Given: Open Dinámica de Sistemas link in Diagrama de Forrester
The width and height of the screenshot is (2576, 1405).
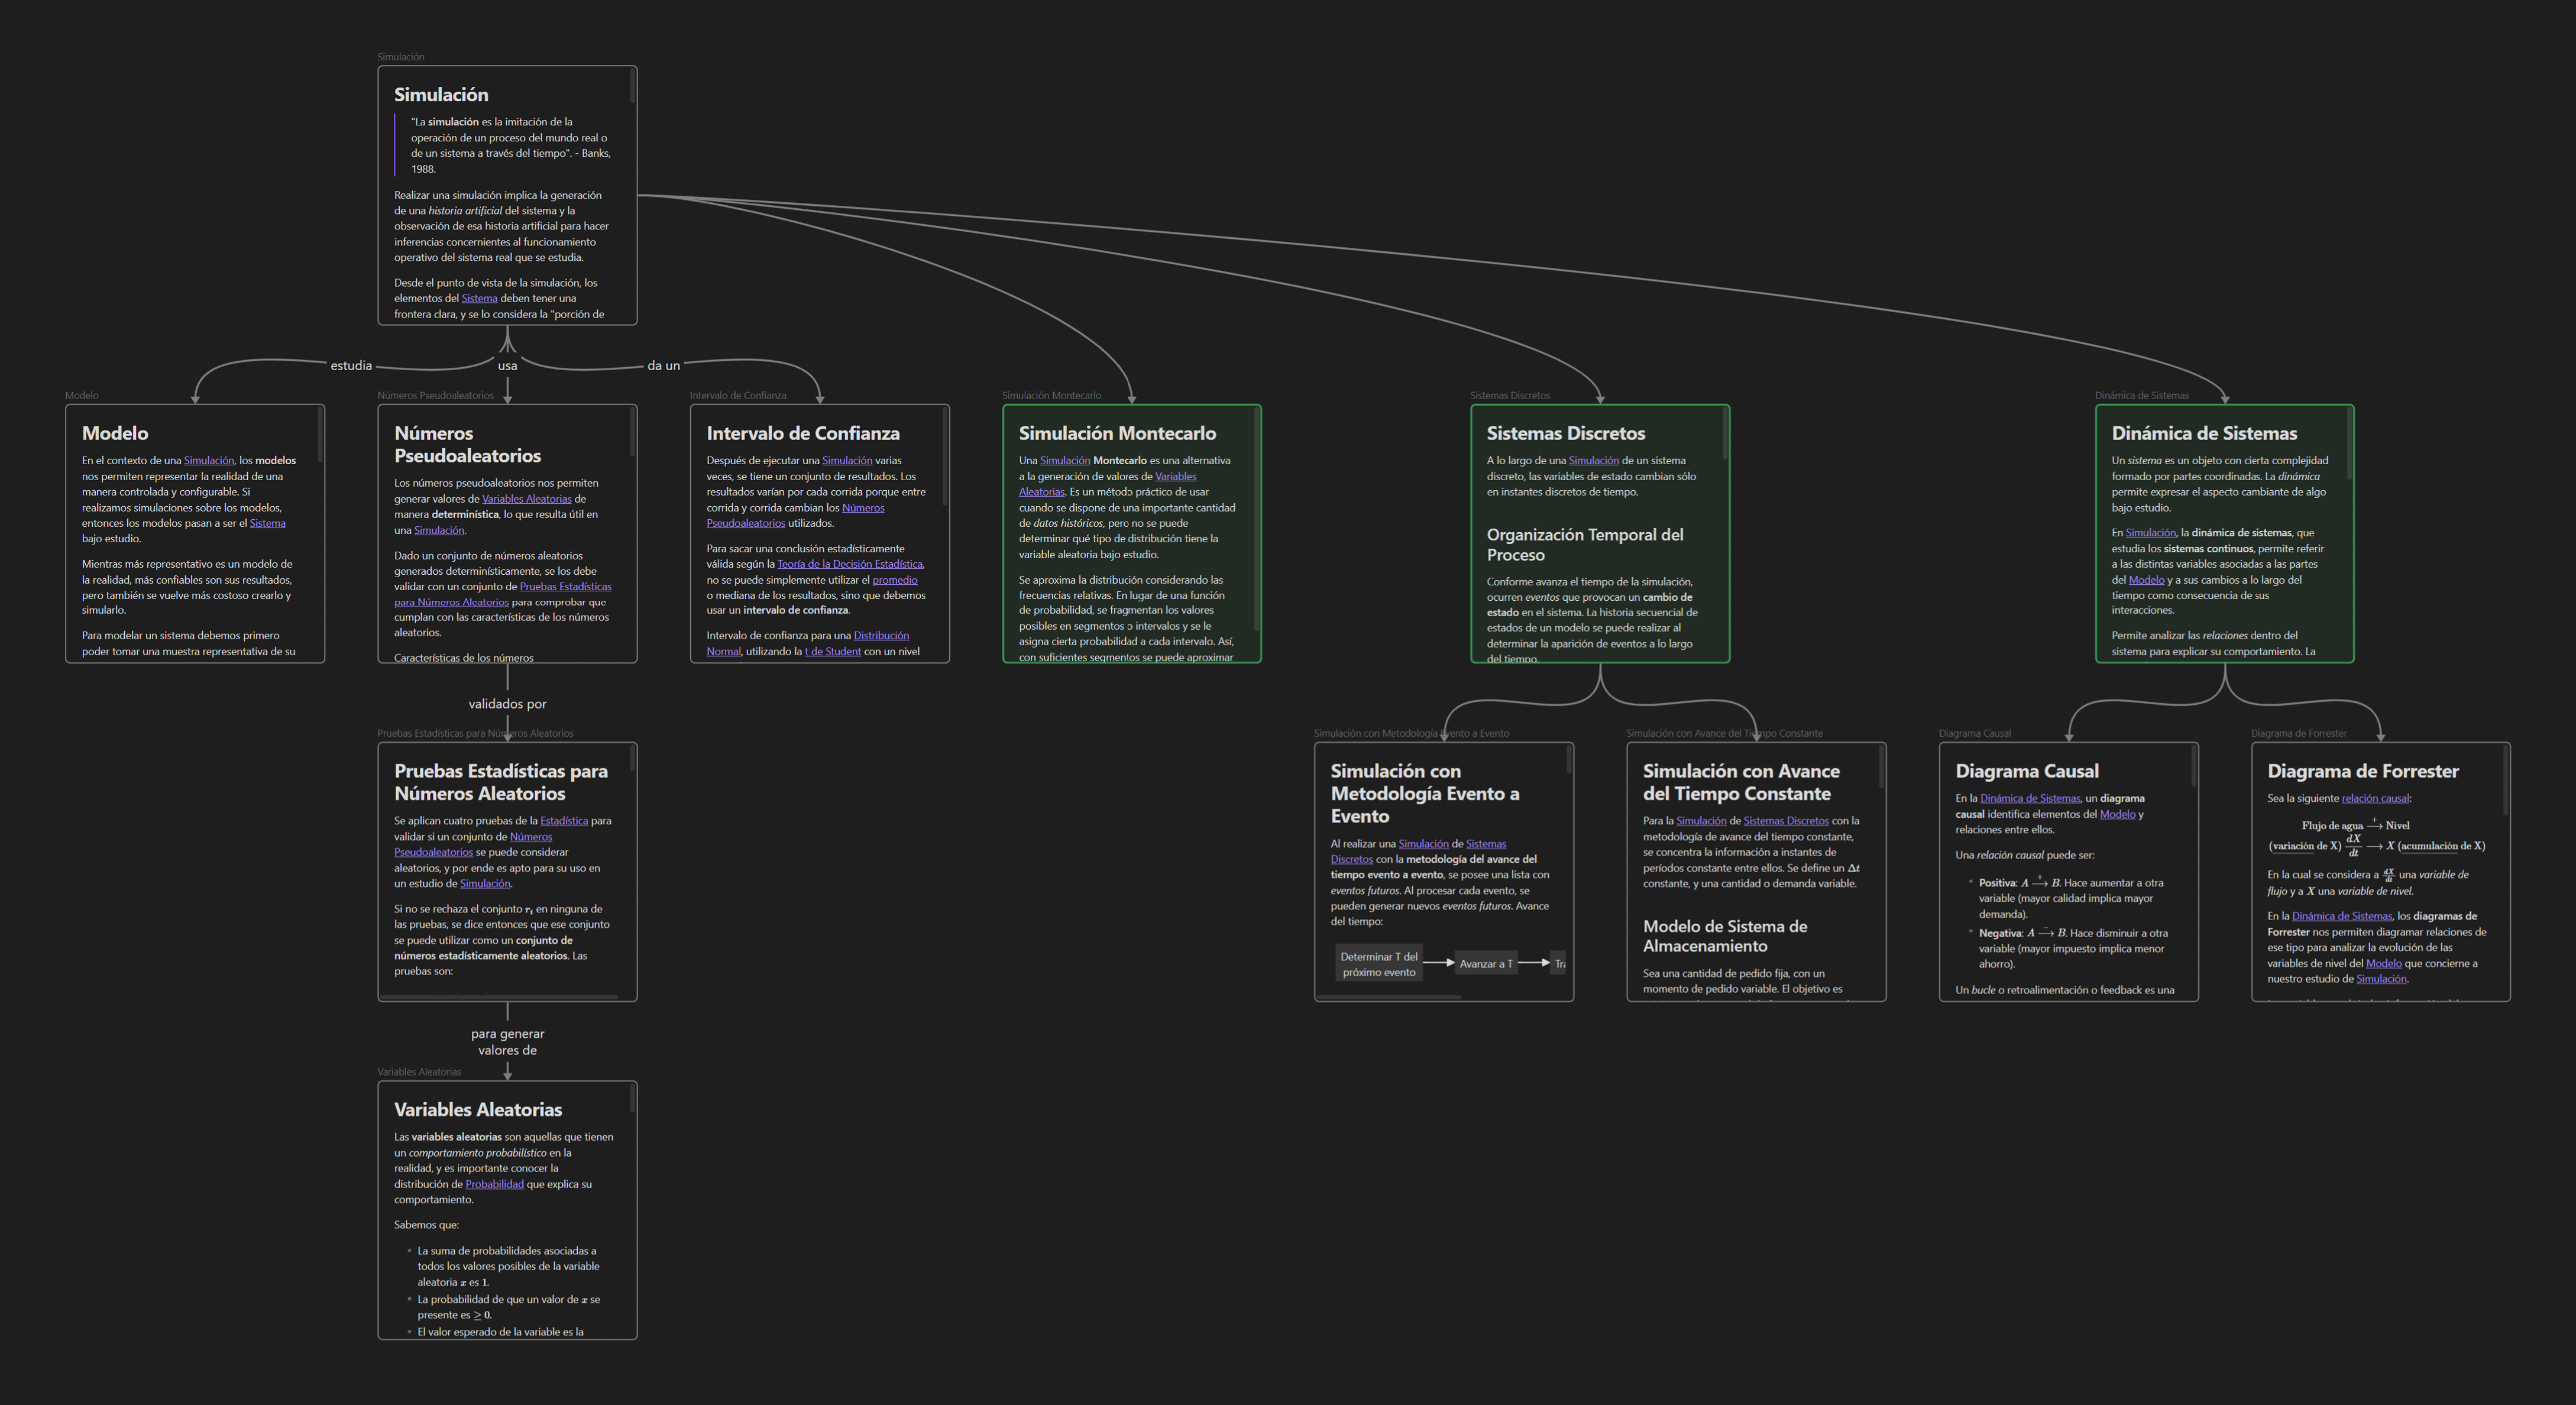Looking at the screenshot, I should click(2342, 916).
